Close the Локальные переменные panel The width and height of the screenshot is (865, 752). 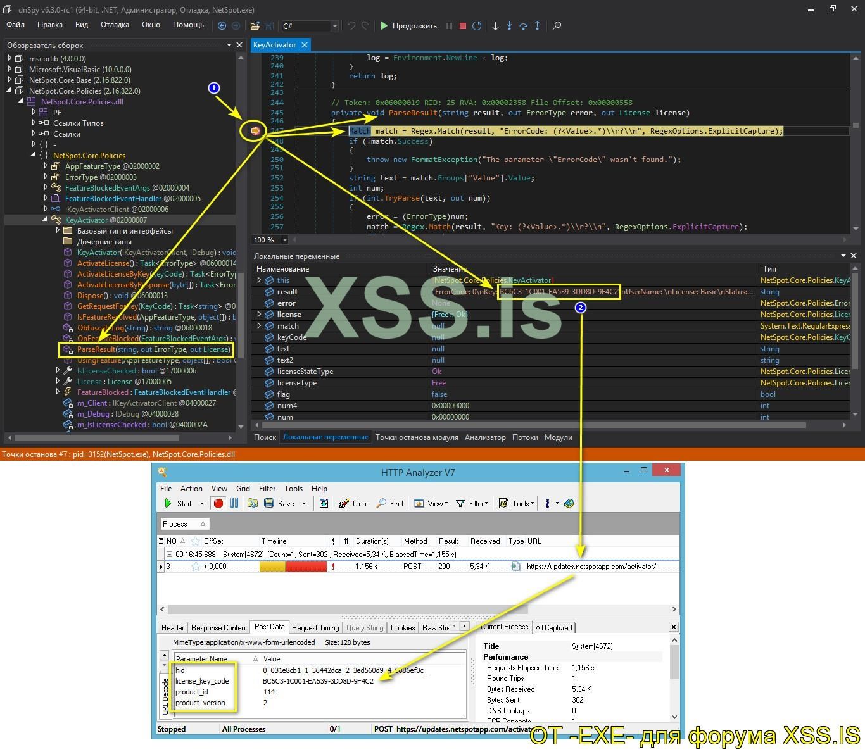tap(854, 256)
